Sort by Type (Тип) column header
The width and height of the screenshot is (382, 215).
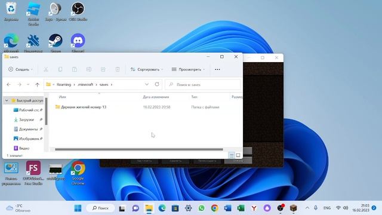[x=194, y=97]
